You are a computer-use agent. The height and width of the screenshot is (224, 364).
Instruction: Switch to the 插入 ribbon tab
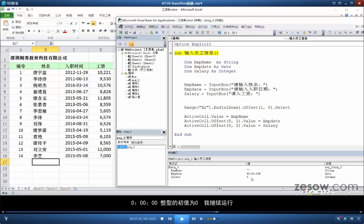point(31,15)
